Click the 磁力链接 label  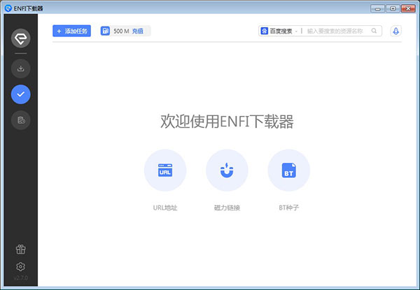click(x=227, y=208)
